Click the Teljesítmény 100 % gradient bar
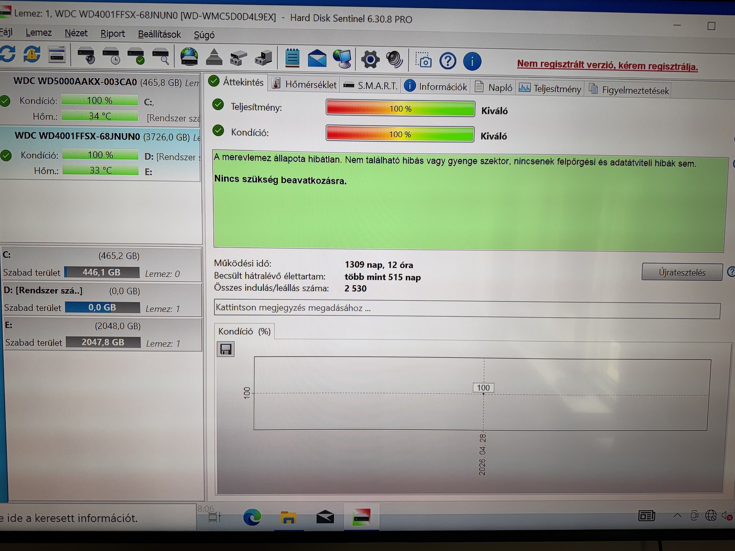The image size is (735, 551). pos(400,109)
